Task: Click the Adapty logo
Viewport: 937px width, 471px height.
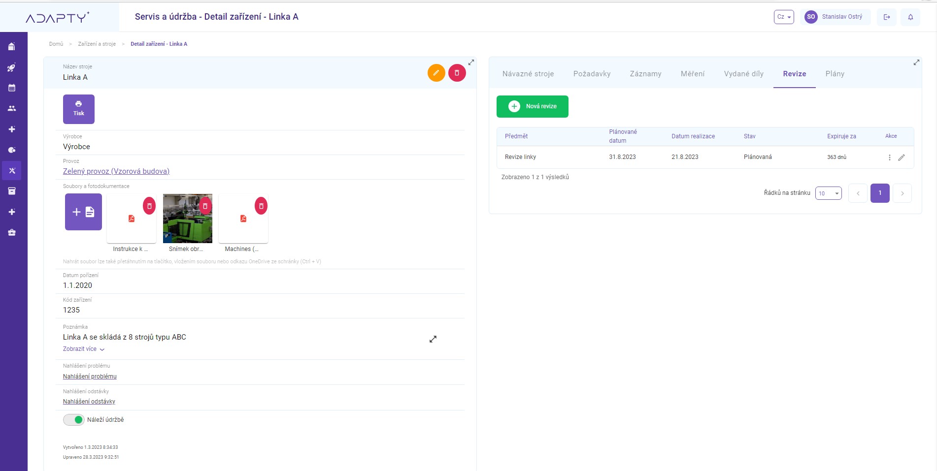Action: pyautogui.click(x=58, y=18)
